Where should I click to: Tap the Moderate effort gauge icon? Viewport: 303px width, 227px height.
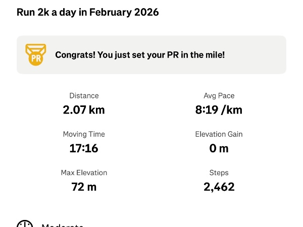pyautogui.click(x=25, y=224)
